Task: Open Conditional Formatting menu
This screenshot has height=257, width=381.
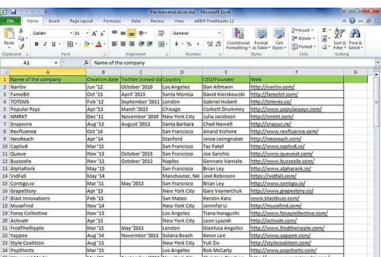Action: coord(238,39)
